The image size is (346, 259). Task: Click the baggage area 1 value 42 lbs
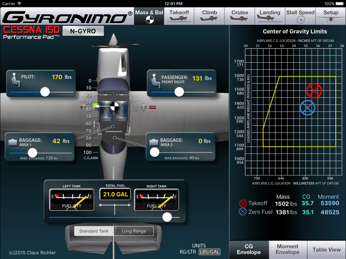coord(61,141)
